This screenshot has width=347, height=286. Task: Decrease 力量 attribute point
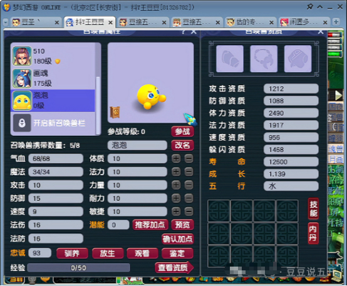(189, 185)
